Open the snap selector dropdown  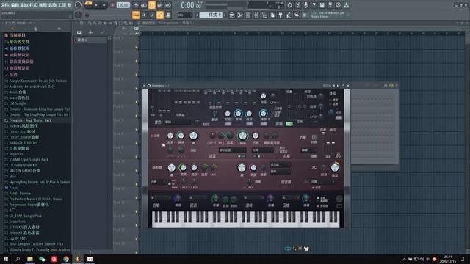[185, 15]
